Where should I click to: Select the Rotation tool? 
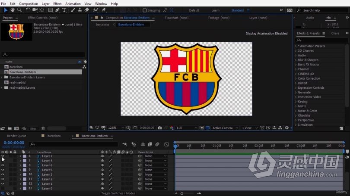[x=28, y=10]
